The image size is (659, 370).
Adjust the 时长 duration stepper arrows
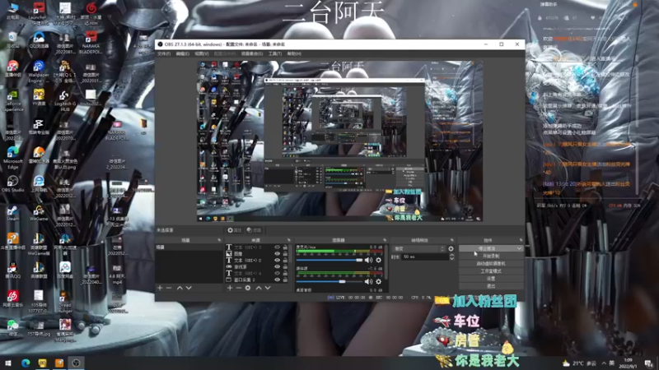tap(451, 257)
